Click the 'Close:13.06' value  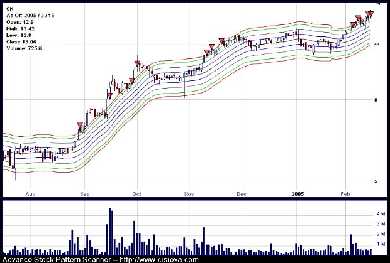(x=21, y=41)
